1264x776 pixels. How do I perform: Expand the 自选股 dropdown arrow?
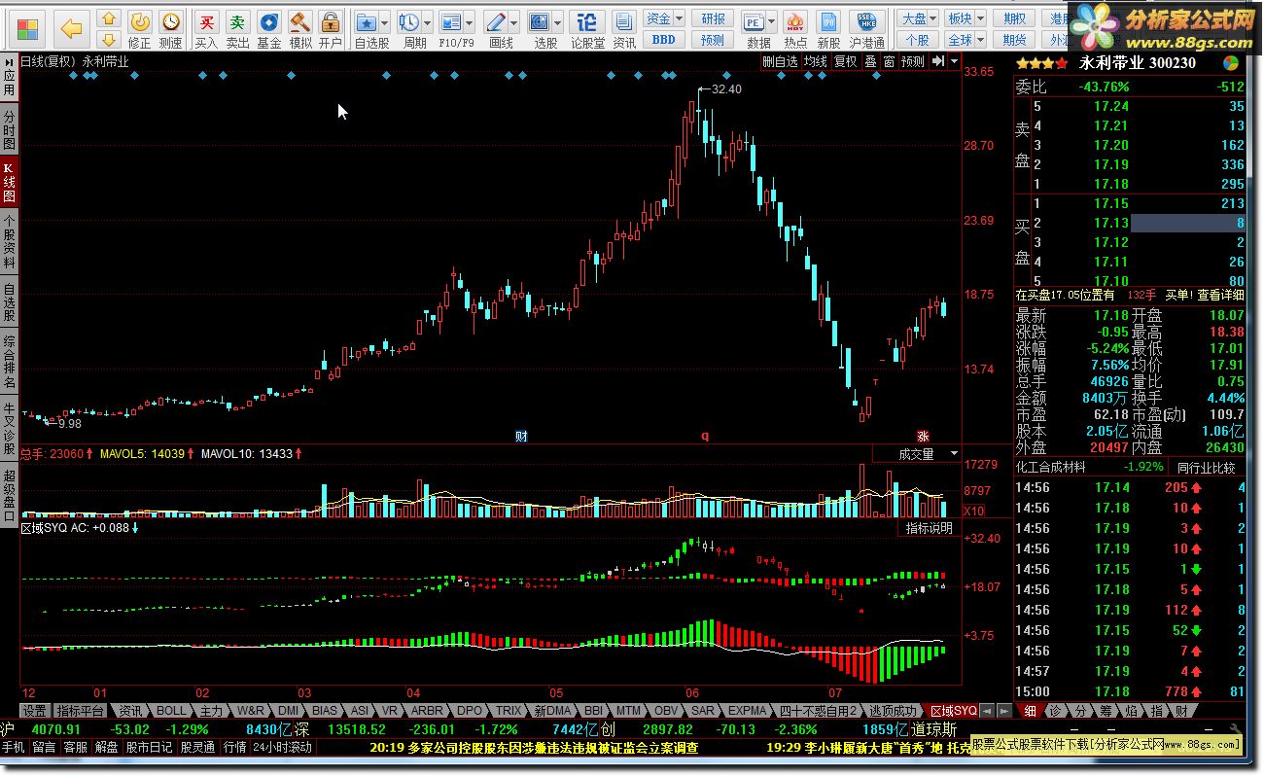coord(386,21)
